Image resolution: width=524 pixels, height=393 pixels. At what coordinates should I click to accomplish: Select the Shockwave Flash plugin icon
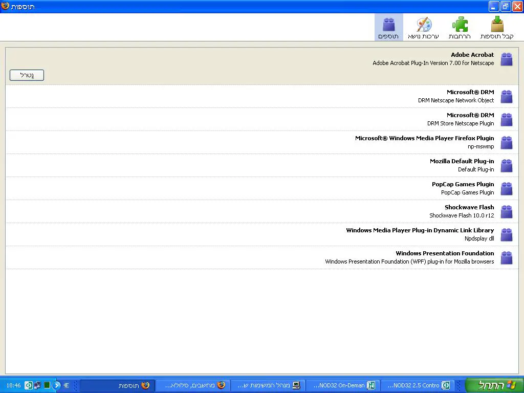(506, 212)
